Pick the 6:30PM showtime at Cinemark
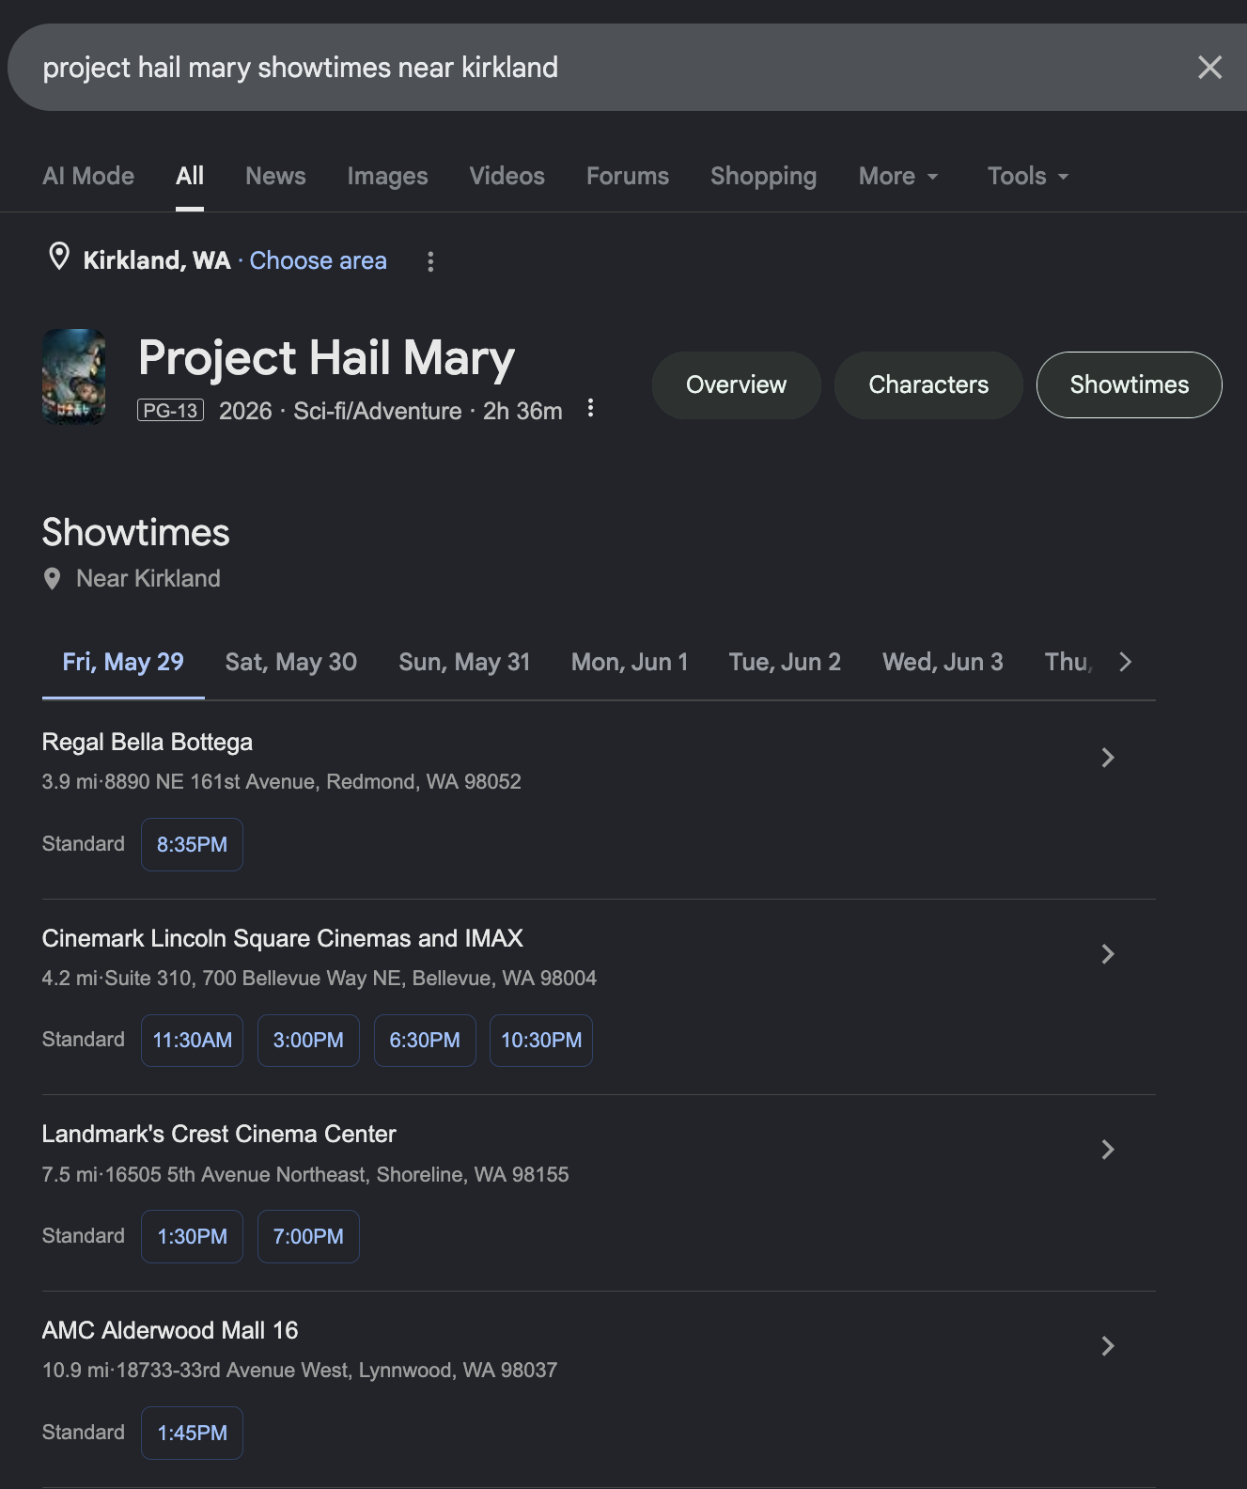This screenshot has width=1247, height=1489. [425, 1041]
